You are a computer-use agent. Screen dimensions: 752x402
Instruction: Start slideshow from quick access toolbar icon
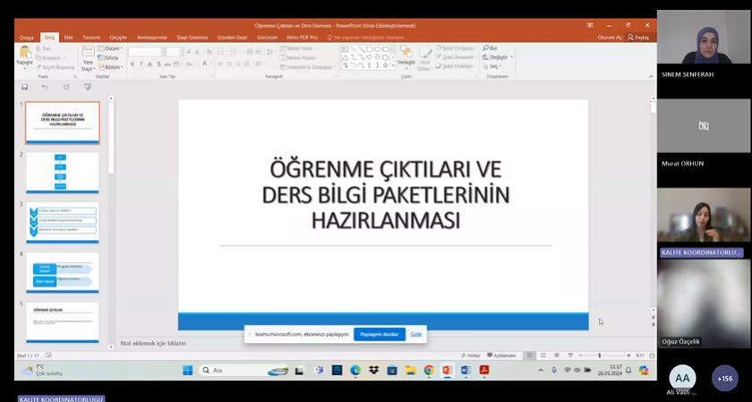[x=88, y=88]
